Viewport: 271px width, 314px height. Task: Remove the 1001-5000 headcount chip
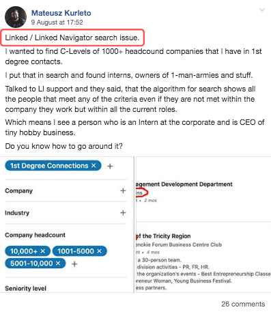99,251
